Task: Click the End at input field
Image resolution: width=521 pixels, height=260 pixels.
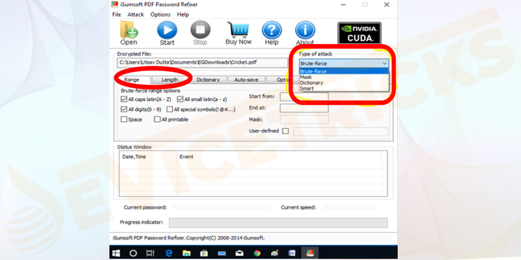Action: (x=304, y=108)
